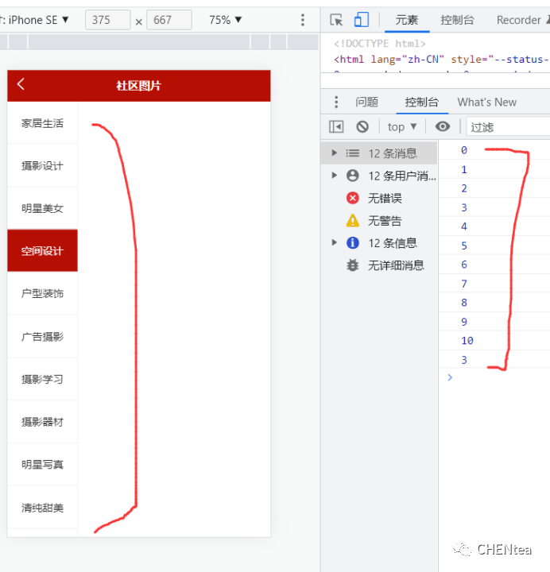Open the top context dropdown
This screenshot has width=550, height=572.
[x=402, y=127]
